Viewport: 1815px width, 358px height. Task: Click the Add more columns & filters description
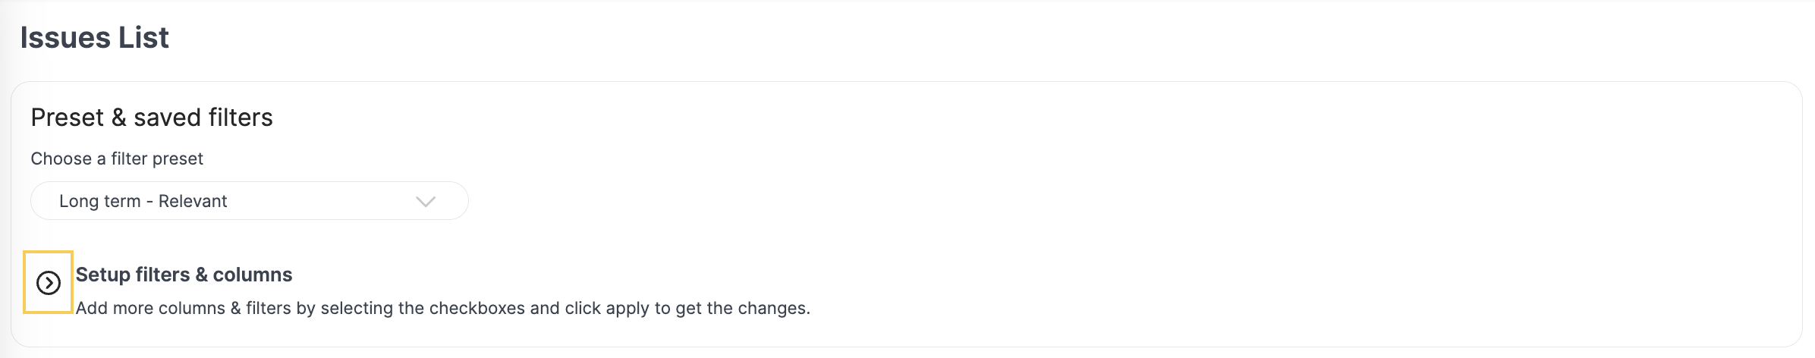(443, 308)
